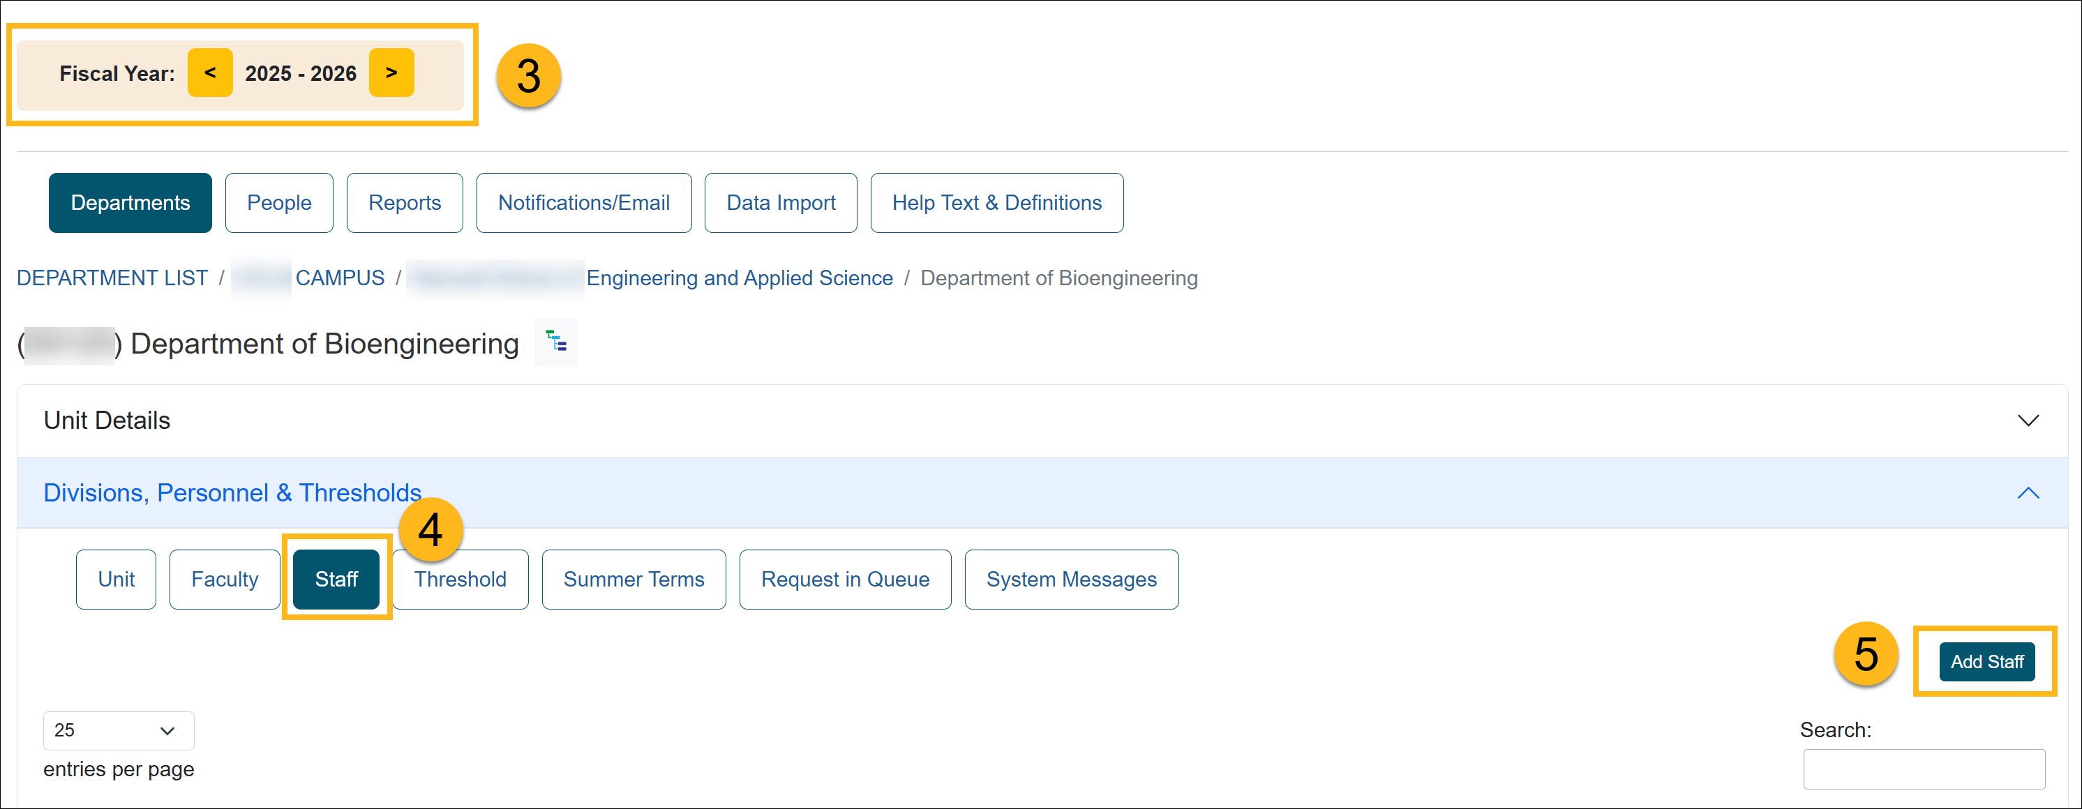
Task: Select the Notifications/Email tab
Action: [583, 203]
